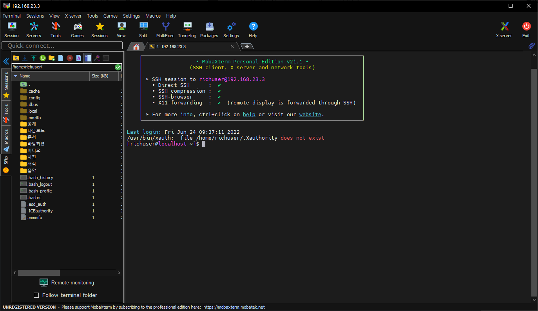Open the Help question mark icon
The image size is (538, 311).
[253, 29]
